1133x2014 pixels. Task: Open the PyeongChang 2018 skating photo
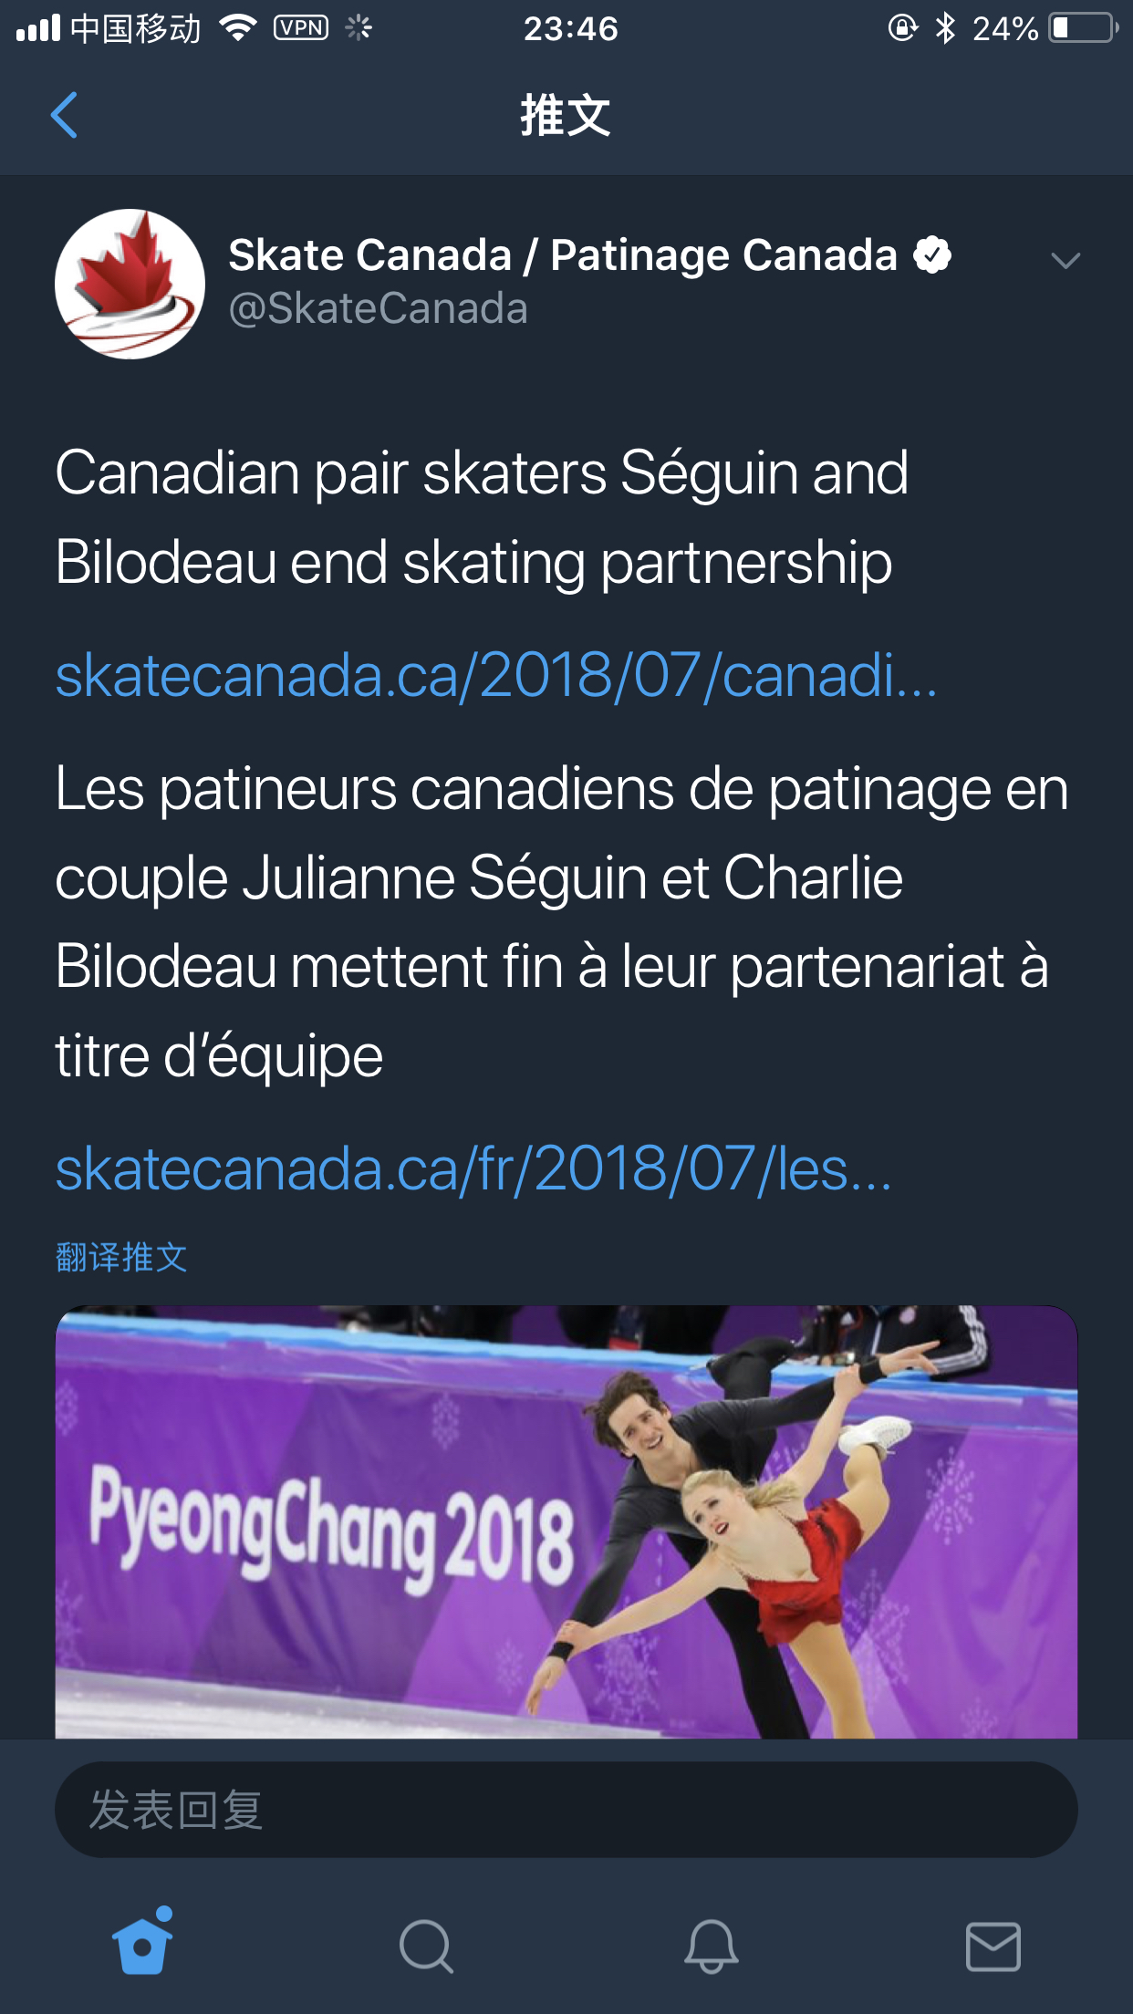(x=566, y=1521)
